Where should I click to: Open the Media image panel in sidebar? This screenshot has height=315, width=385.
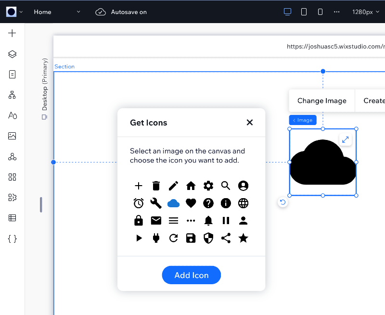click(12, 136)
